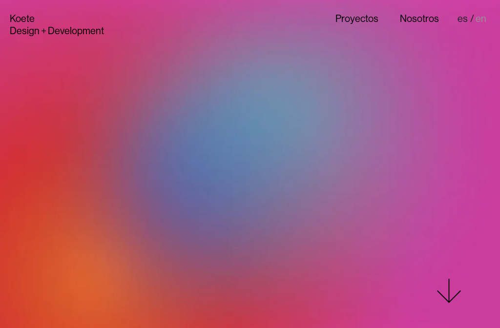Image resolution: width=500 pixels, height=328 pixels.
Task: Switch language to English (en)
Action: (480, 19)
